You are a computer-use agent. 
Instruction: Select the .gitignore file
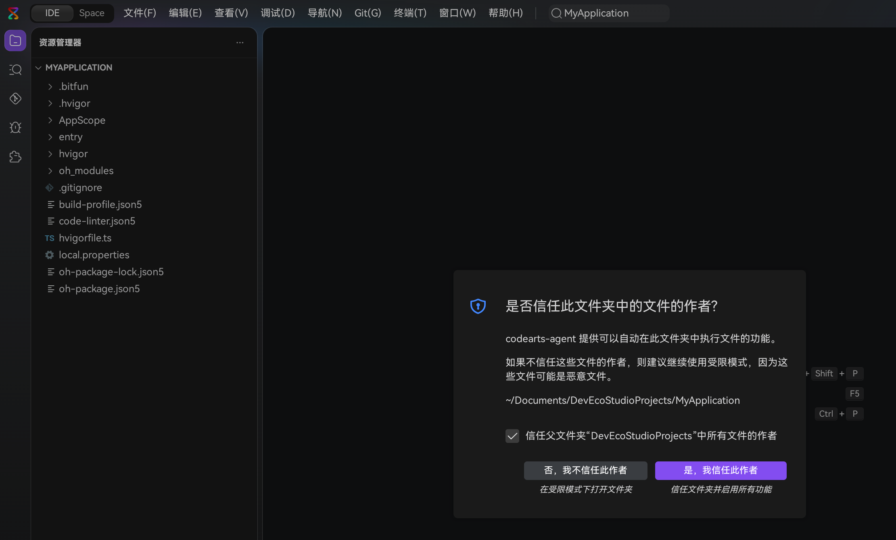point(144,188)
